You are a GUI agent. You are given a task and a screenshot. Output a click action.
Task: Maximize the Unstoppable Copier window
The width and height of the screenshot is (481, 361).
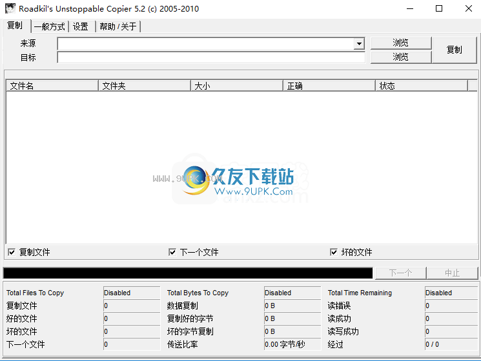[439, 8]
